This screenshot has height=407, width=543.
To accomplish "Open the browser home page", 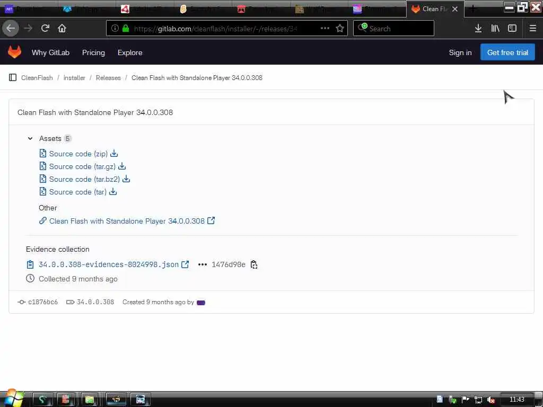I will 62,29.
